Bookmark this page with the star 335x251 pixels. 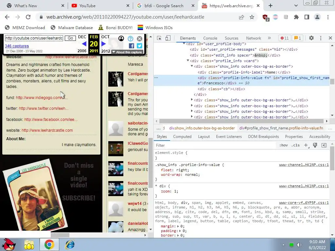(x=252, y=17)
